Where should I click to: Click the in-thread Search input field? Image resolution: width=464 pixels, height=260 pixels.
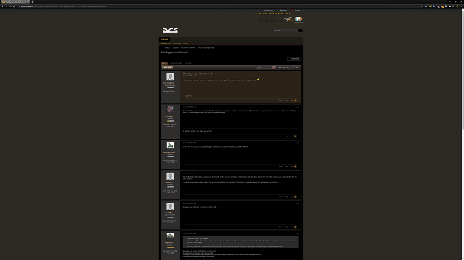click(x=264, y=67)
